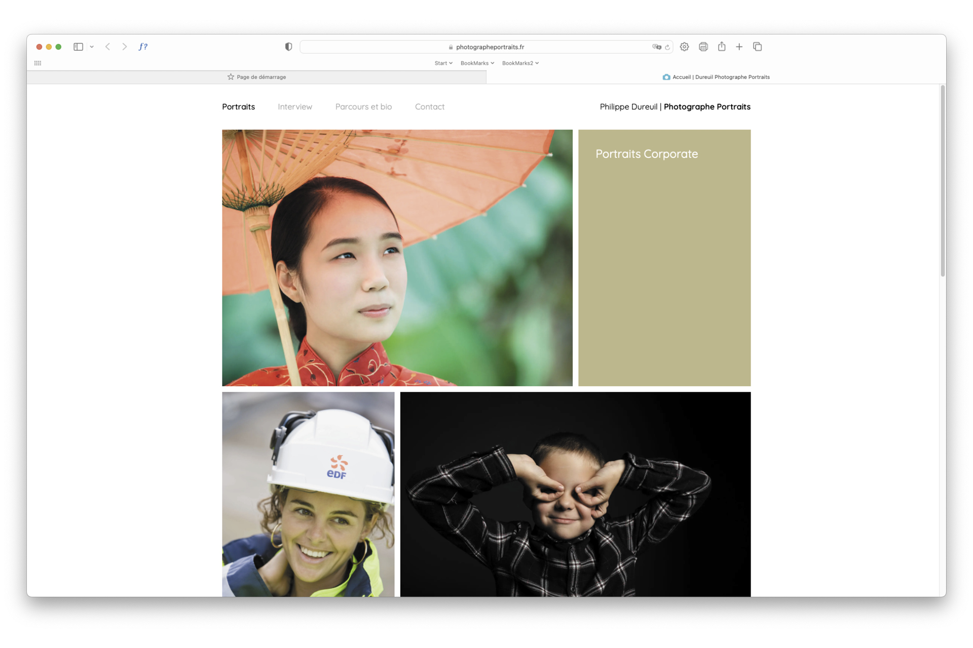Viewport: 973px width, 648px height.
Task: Click the vertical page scrollbar
Action: coord(943,181)
